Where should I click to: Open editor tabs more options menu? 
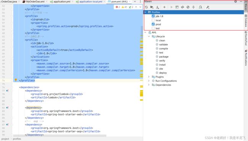click(140, 2)
